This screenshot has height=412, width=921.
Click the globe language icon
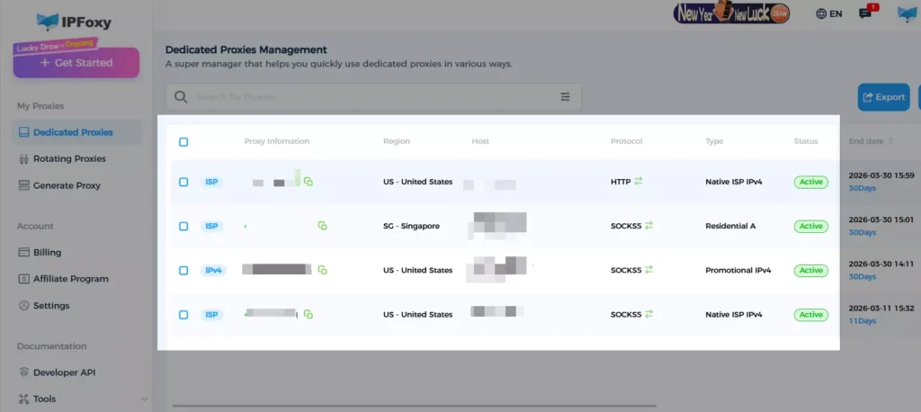click(x=821, y=13)
